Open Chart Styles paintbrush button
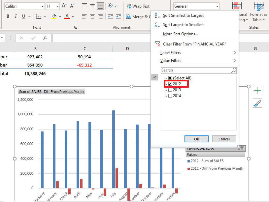This screenshot has height=202, width=269. (257, 103)
